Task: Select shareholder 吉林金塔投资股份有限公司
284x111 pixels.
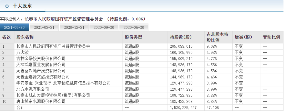Action: 41,59
